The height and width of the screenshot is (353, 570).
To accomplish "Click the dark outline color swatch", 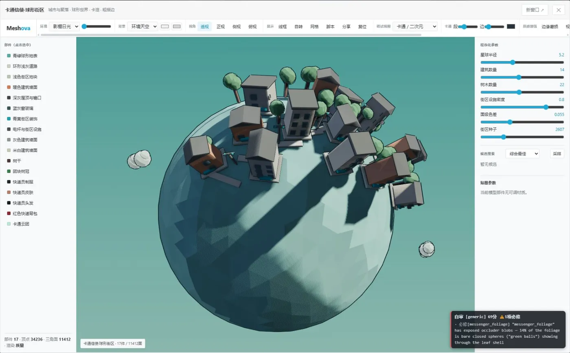I will 511,26.
